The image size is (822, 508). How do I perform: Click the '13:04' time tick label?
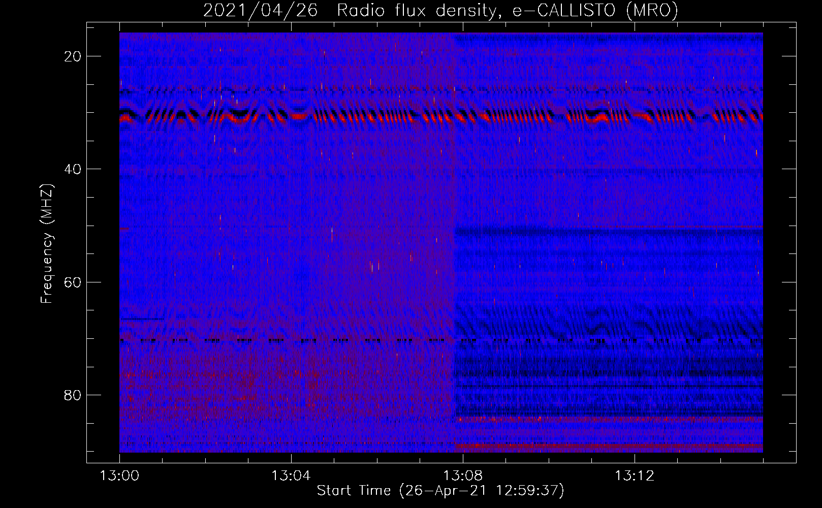(291, 476)
